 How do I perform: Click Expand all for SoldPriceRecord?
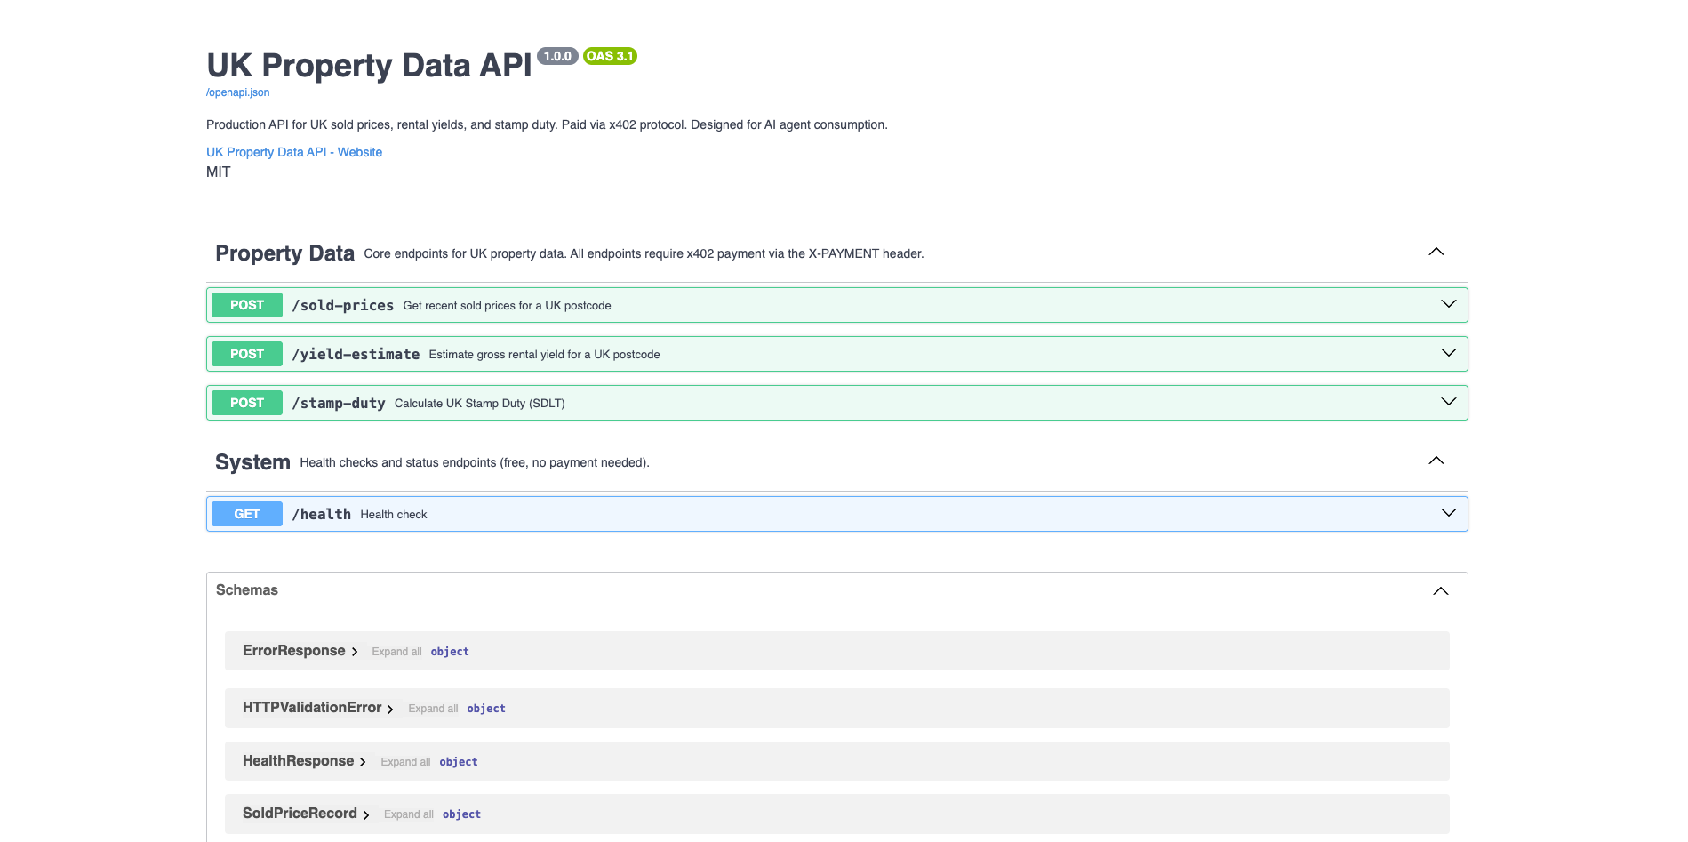[x=408, y=814]
